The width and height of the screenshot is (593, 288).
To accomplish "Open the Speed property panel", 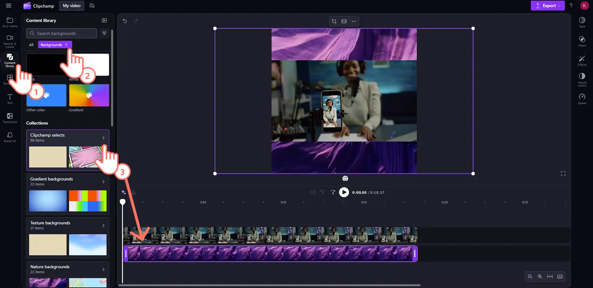I will click(582, 99).
